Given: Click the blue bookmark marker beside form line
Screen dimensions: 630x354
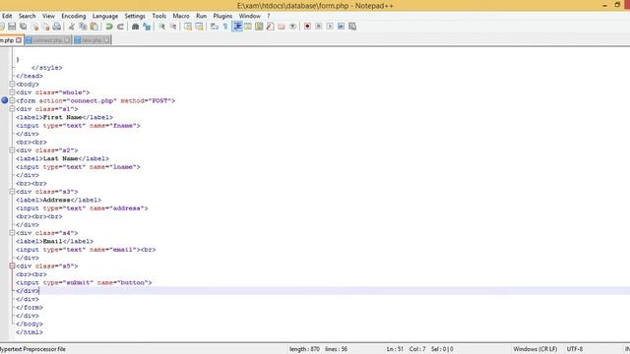Looking at the screenshot, I should tap(4, 100).
